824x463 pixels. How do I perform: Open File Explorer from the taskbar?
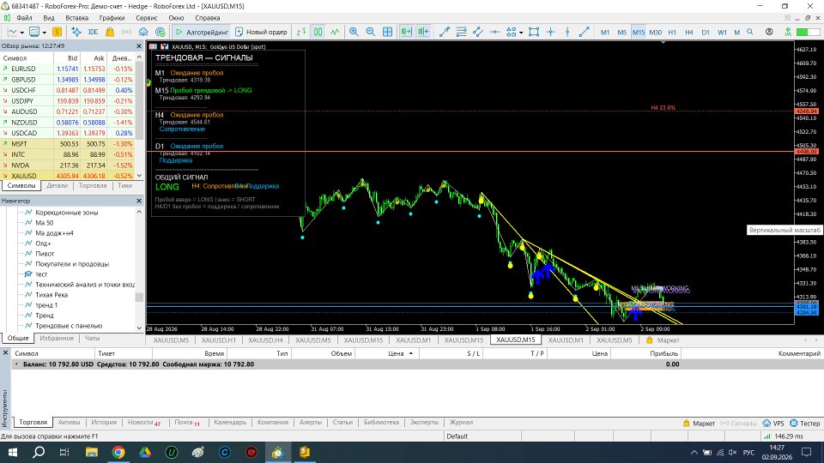pyautogui.click(x=92, y=452)
